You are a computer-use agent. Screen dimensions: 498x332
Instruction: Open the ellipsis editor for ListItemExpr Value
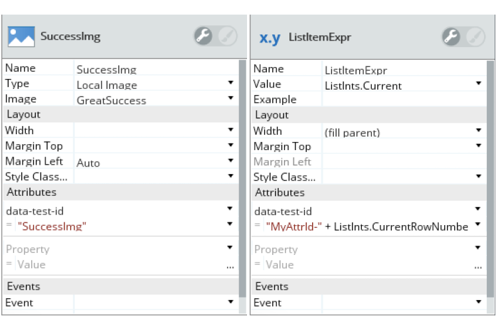coord(478,266)
